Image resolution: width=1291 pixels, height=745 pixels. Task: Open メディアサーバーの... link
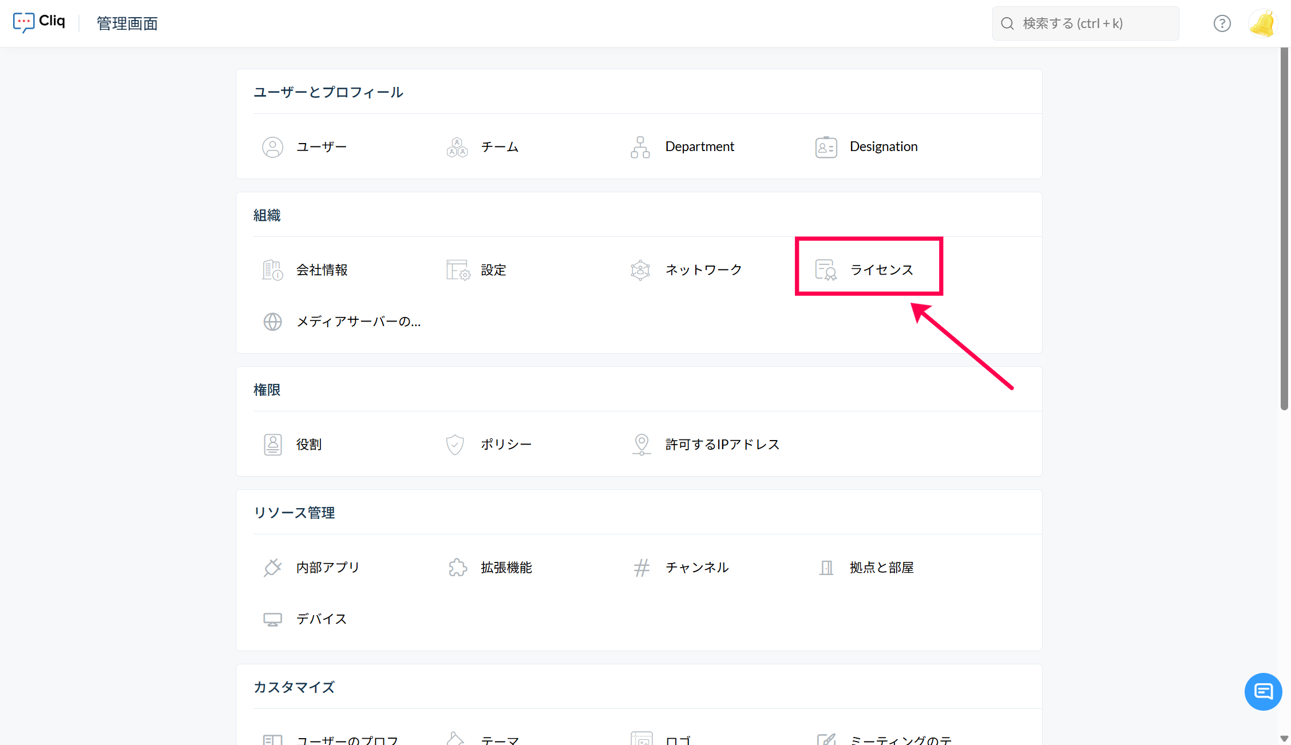coord(358,322)
